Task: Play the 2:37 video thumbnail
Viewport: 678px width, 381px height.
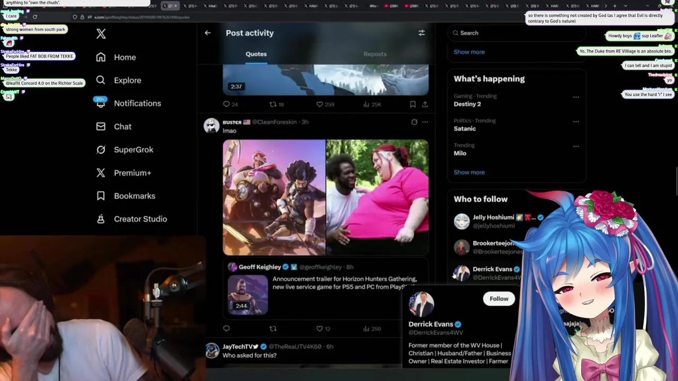Action: [325, 80]
